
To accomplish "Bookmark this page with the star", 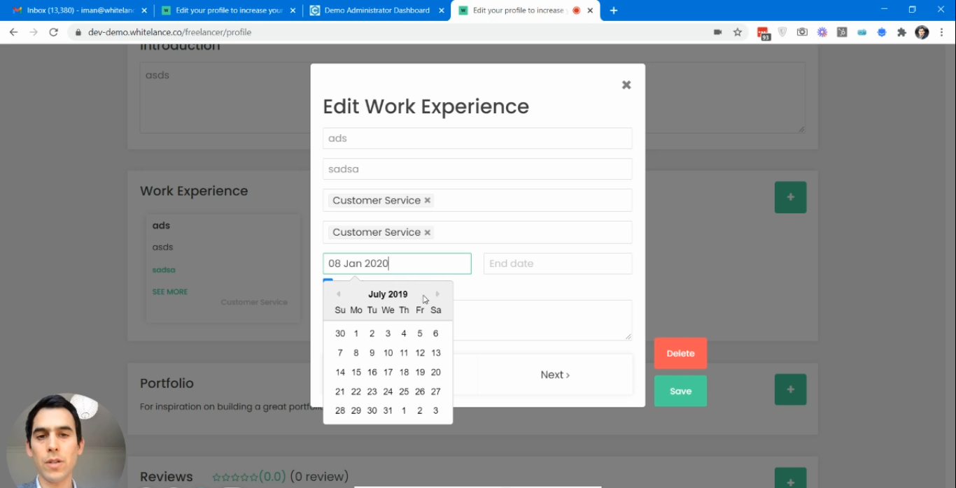I will tap(737, 32).
